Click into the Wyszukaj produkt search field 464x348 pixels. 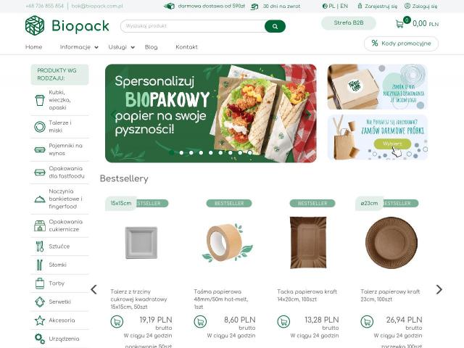(193, 26)
